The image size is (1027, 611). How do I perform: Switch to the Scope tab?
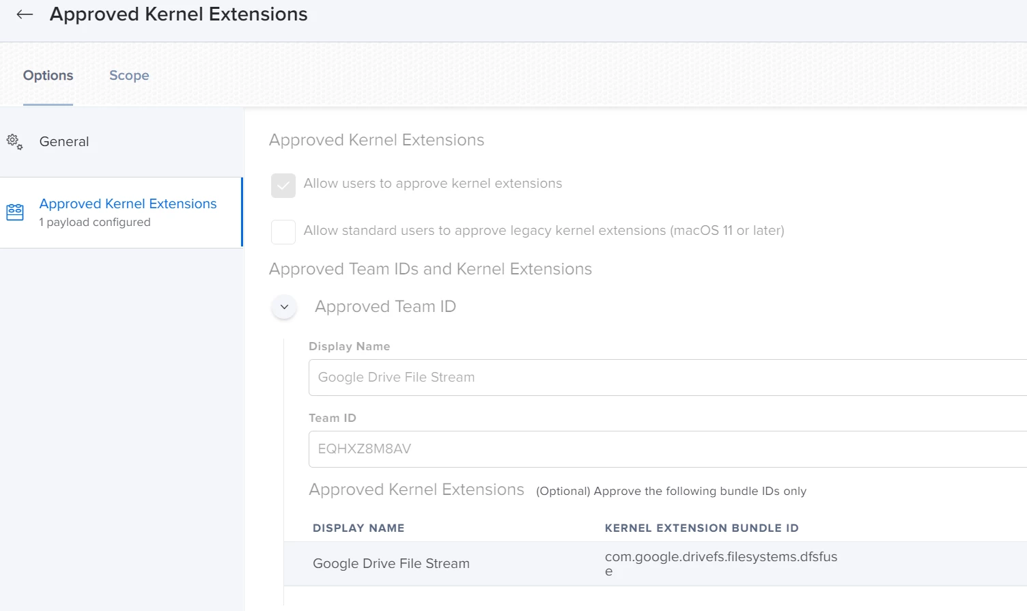pyautogui.click(x=129, y=75)
